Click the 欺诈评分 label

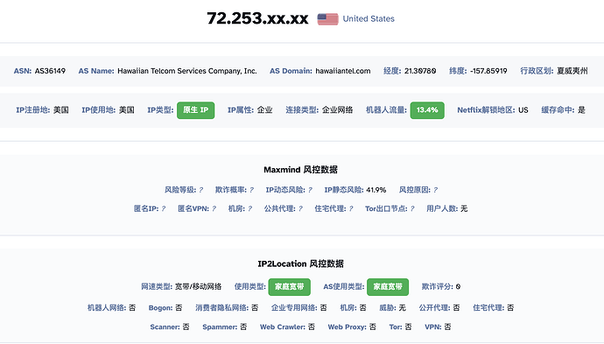pos(438,287)
